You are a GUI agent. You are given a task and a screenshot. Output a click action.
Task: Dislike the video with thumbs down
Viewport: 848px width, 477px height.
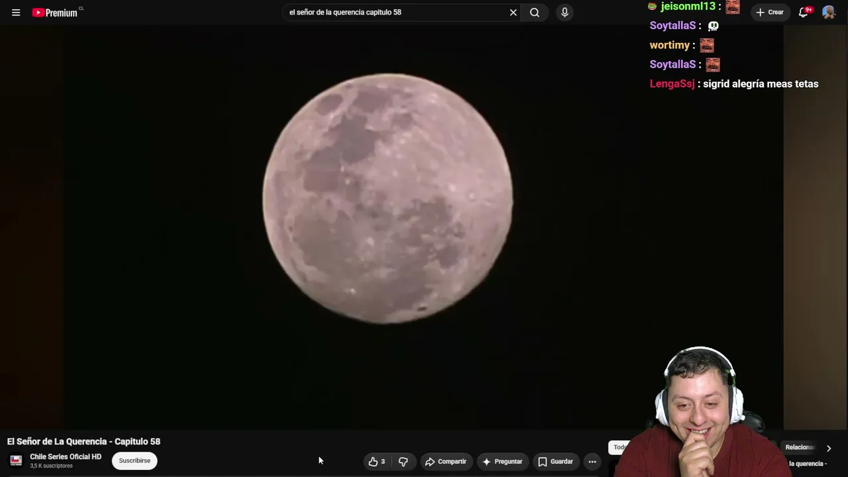click(403, 462)
